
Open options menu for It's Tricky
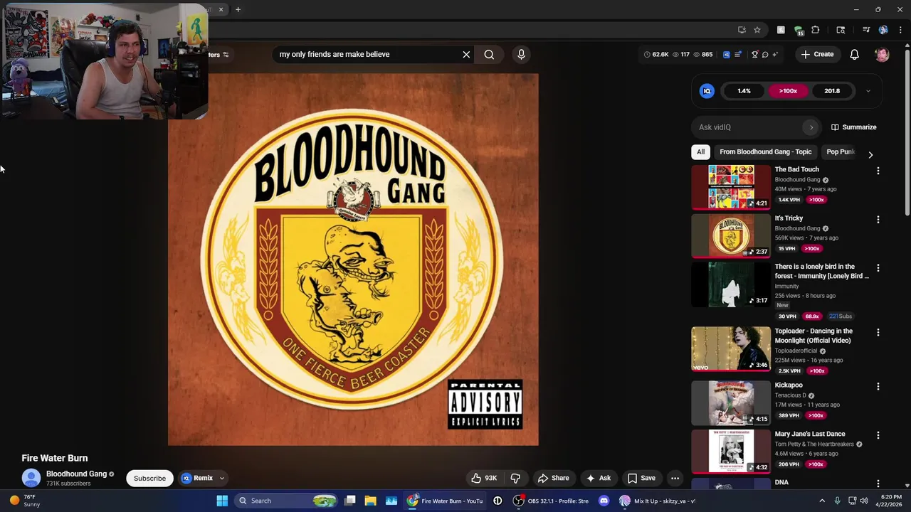coord(878,220)
